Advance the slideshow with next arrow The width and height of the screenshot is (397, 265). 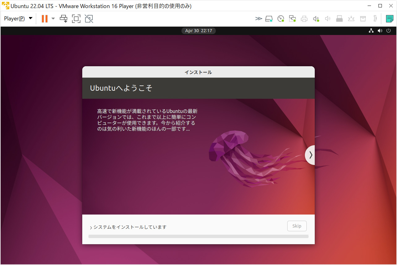click(x=310, y=155)
